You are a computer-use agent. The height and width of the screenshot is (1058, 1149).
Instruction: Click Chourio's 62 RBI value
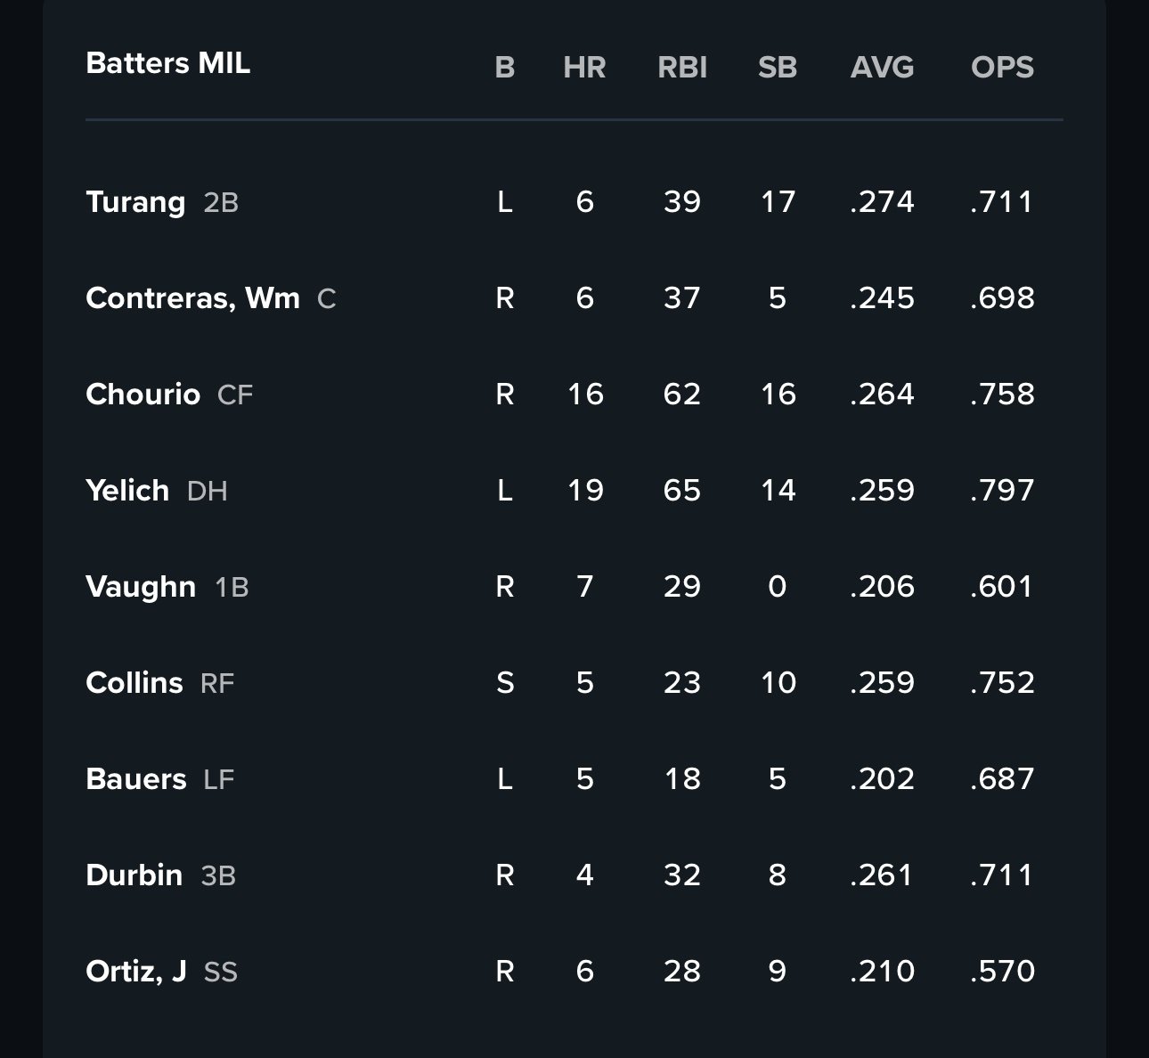pos(682,395)
